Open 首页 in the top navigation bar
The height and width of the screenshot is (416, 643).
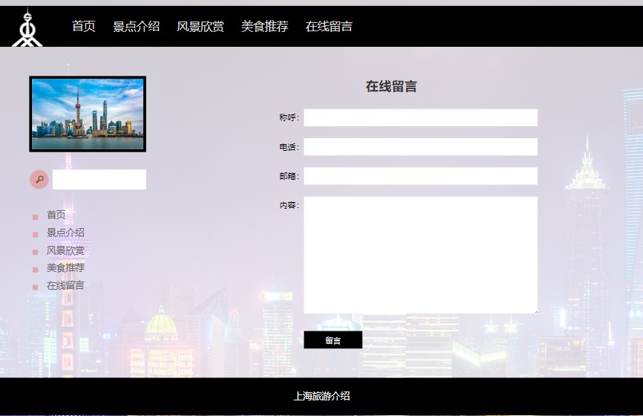[84, 27]
